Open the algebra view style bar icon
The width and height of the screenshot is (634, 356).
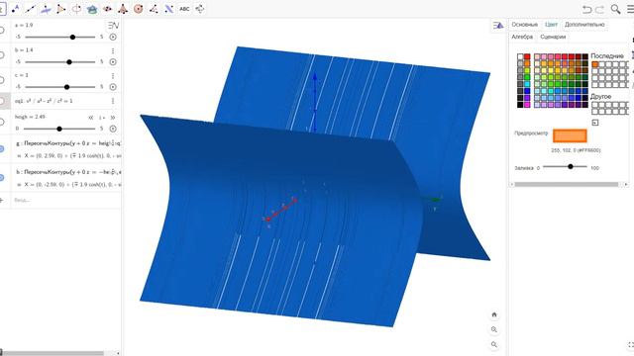pos(113,26)
